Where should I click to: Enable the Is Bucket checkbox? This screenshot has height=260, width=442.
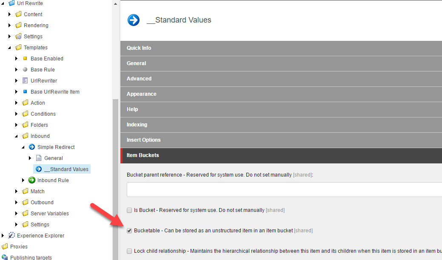pos(129,210)
